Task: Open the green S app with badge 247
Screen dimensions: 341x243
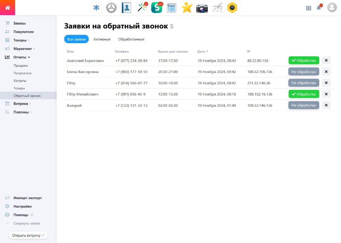Action: point(156,8)
